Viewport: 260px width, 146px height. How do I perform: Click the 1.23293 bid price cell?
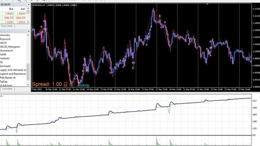point(9,22)
